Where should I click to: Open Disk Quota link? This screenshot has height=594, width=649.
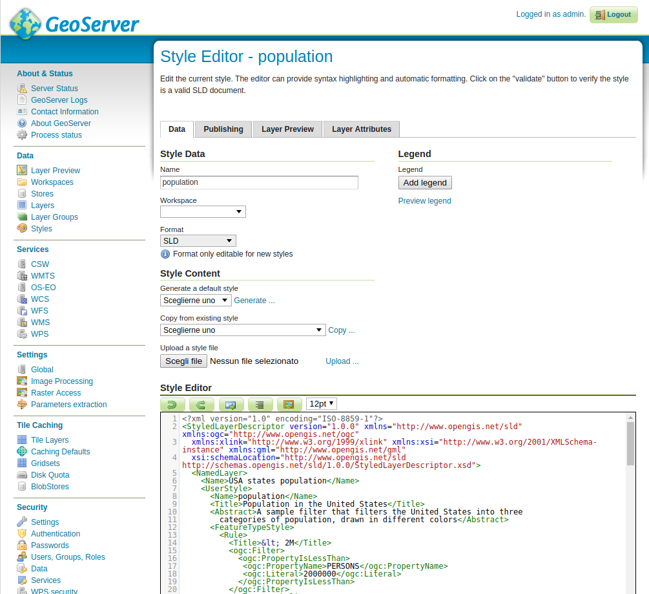[50, 474]
